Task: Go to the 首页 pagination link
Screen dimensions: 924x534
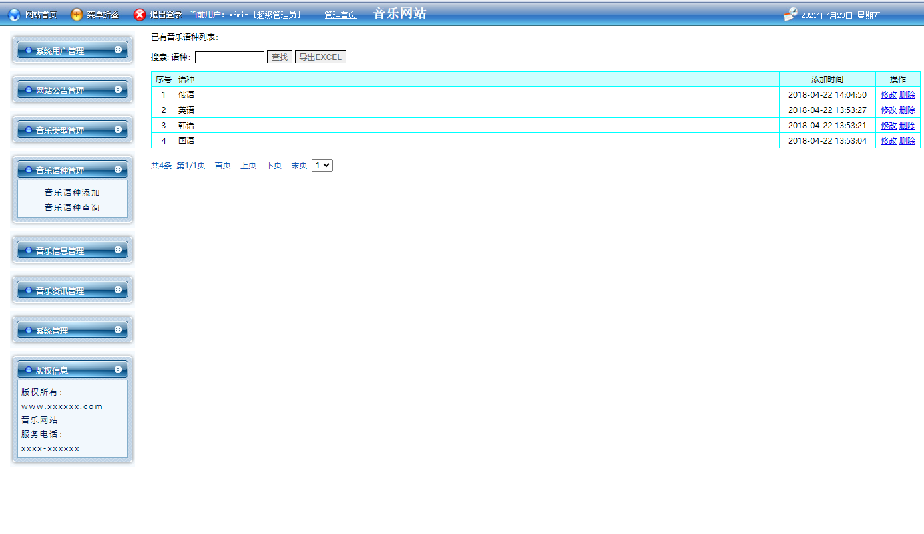Action: click(x=222, y=165)
